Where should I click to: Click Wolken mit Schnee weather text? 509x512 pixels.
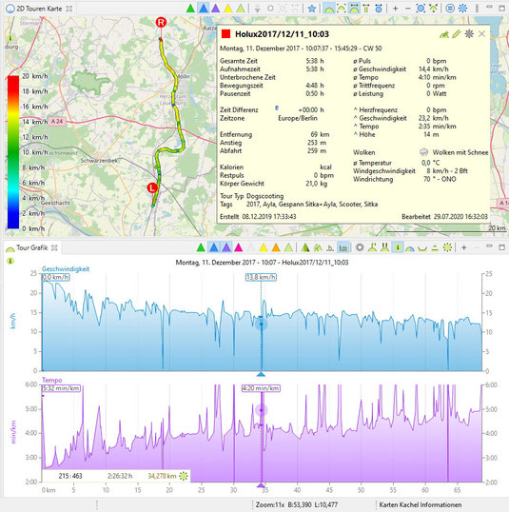pyautogui.click(x=460, y=152)
